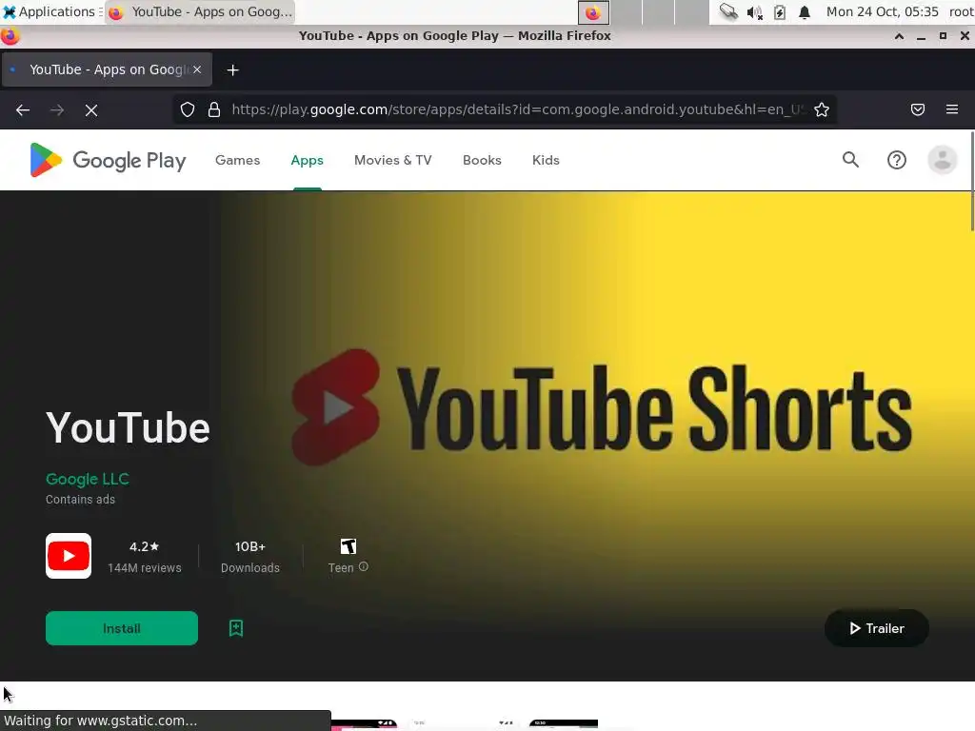Screen dimensions: 975x731
Task: Close the YouTube Google Play tab
Action: click(197, 69)
